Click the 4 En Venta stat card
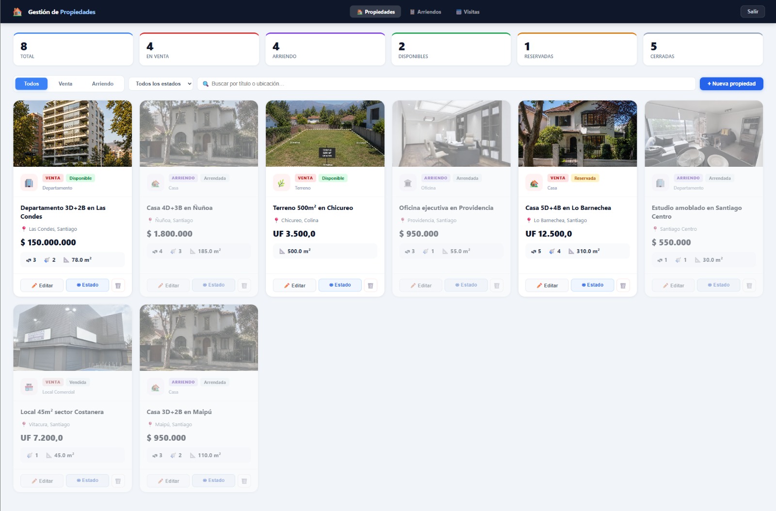The width and height of the screenshot is (776, 511). (x=199, y=49)
